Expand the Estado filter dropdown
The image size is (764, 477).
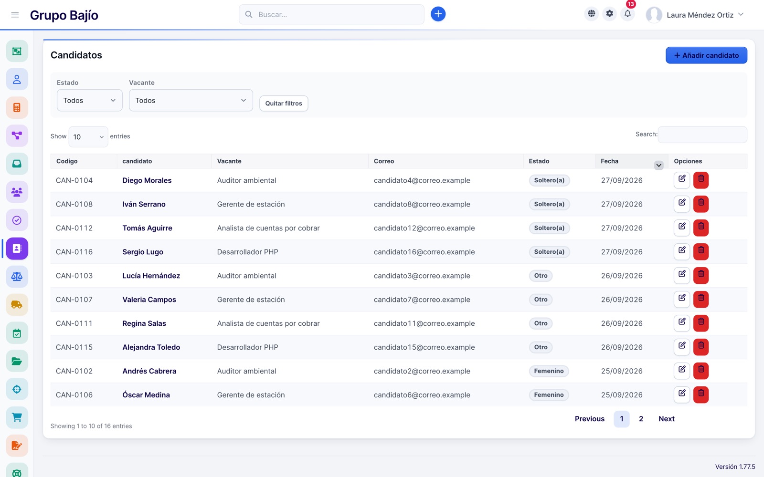(x=90, y=100)
